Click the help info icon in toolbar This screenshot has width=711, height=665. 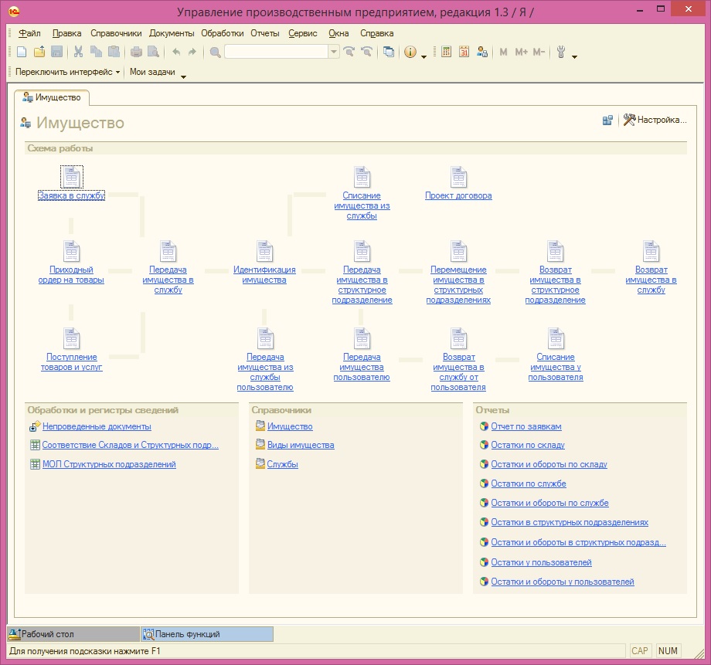[410, 53]
